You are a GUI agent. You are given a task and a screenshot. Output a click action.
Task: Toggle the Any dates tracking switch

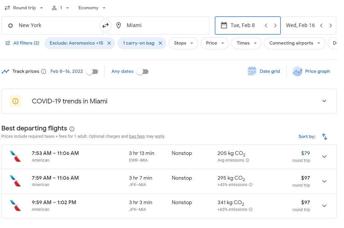[x=143, y=72]
